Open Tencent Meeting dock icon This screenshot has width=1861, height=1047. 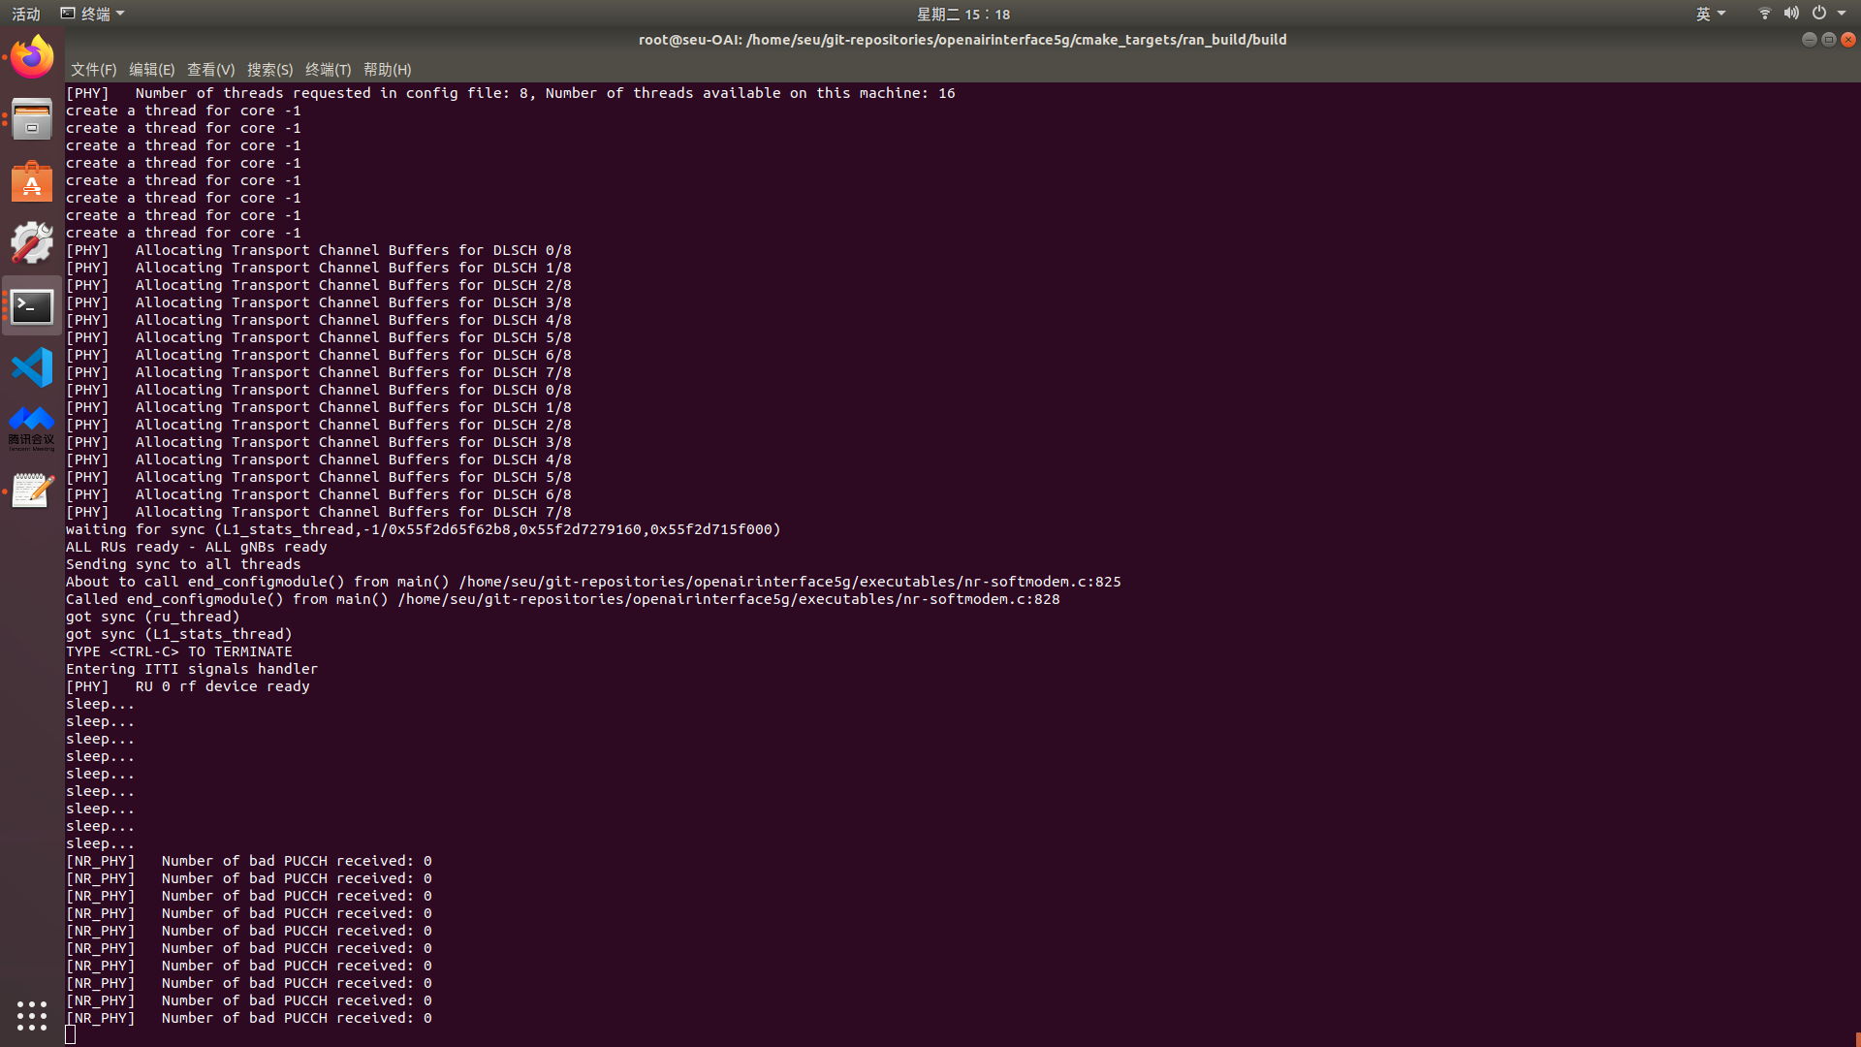coord(32,428)
